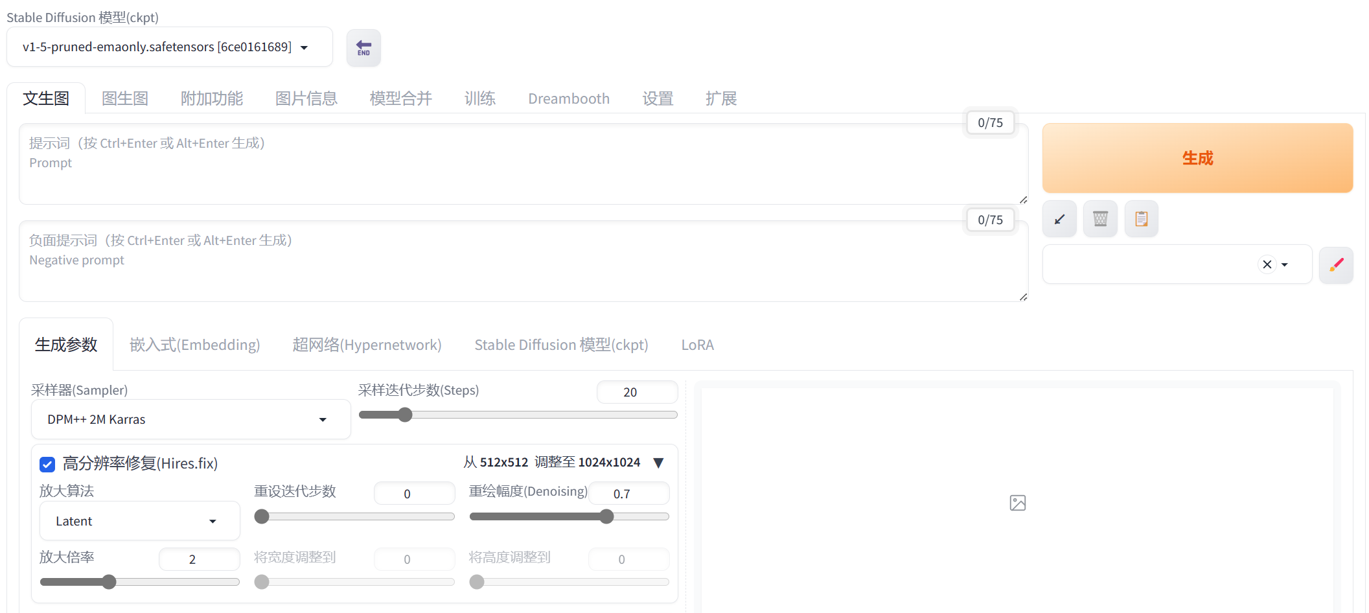1369x613 pixels.
Task: Click the paintbrush edit-styles icon
Action: point(1336,264)
